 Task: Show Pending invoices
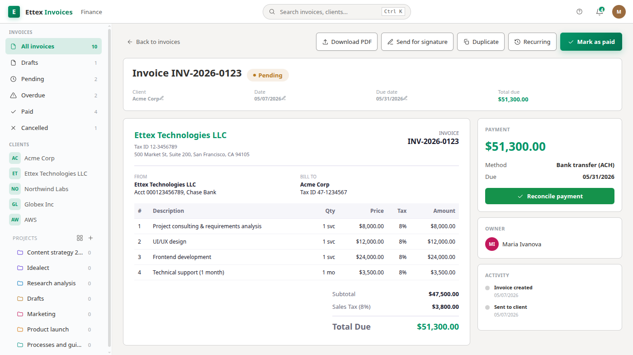pyautogui.click(x=53, y=79)
